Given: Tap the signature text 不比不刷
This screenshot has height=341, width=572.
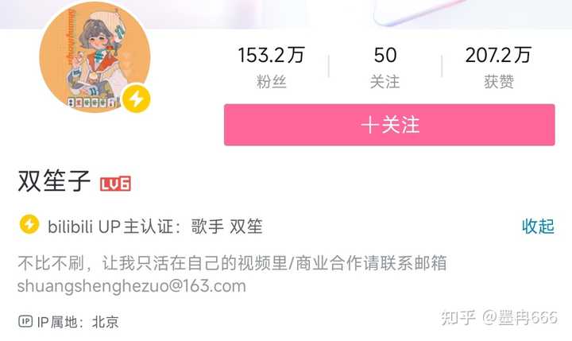Looking at the screenshot, I should point(51,263).
